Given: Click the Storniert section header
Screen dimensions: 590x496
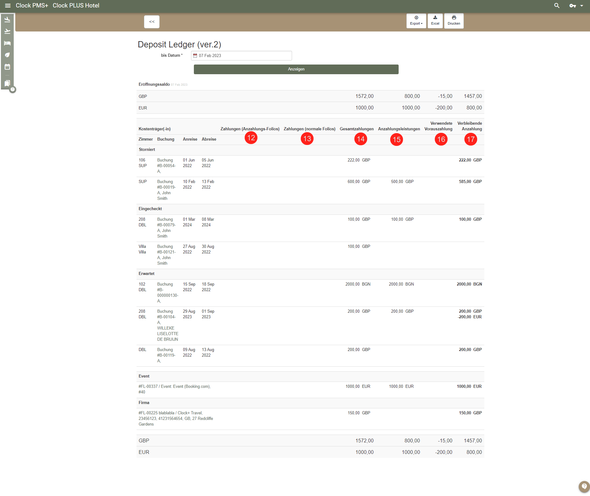Looking at the screenshot, I should coord(147,150).
